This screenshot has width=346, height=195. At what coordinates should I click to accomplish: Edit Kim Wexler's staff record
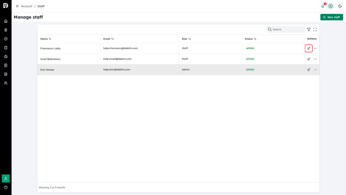(x=309, y=70)
